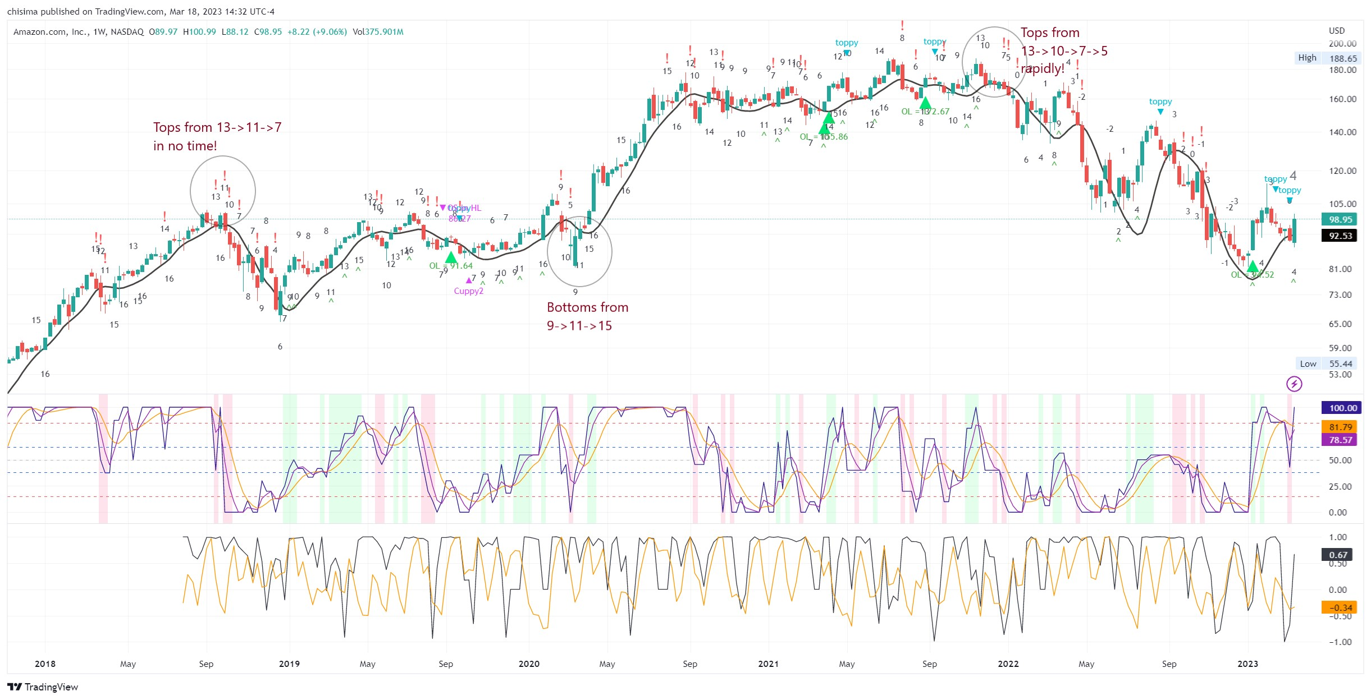Click the dark blue 100.00 indicator value label

pos(1340,408)
